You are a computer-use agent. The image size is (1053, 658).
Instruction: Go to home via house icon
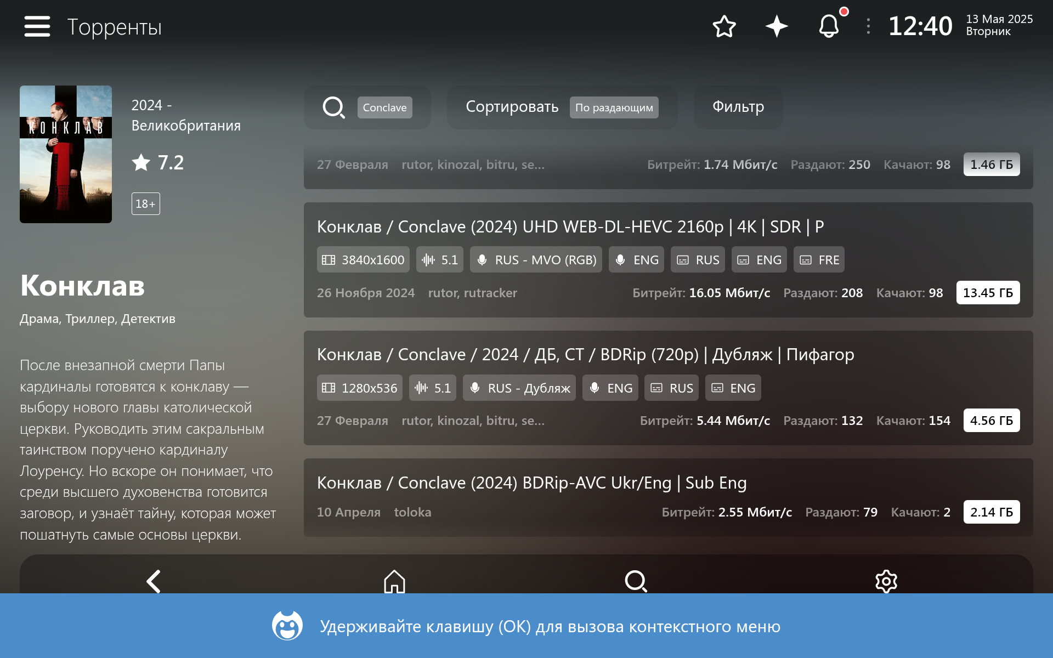pyautogui.click(x=394, y=580)
